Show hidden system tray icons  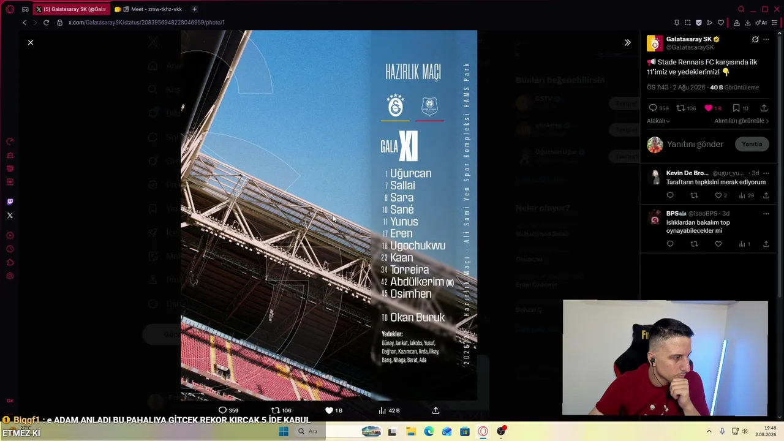click(x=709, y=431)
